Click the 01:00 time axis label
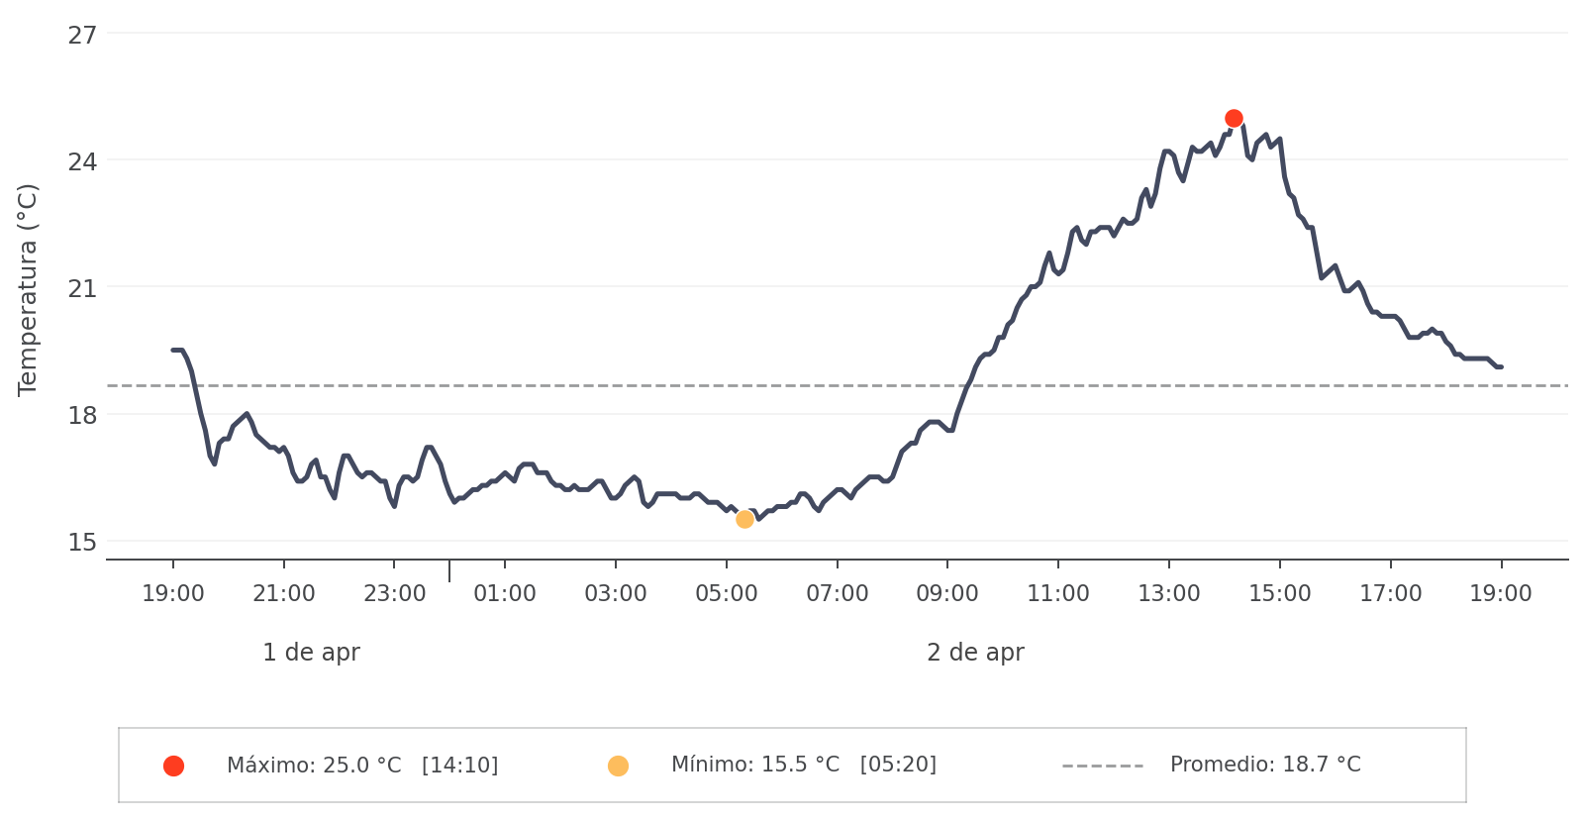Screen dimensions: 1585x820 (505, 594)
